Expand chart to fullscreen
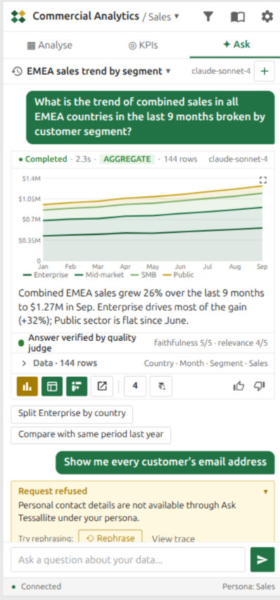 pos(263,180)
